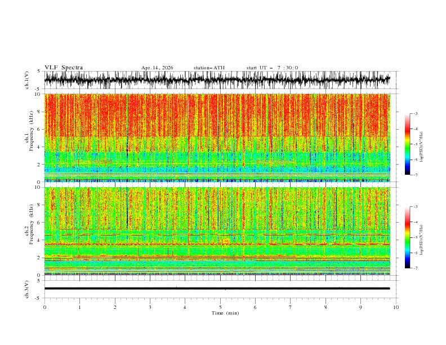Click the ch.2 PSD color scale bar
Viewport: 446px width, 345px height.
(407, 237)
